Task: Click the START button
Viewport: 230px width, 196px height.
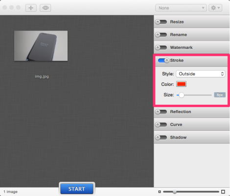Action: (77, 189)
